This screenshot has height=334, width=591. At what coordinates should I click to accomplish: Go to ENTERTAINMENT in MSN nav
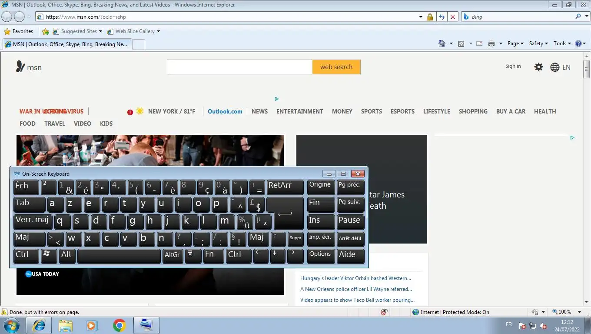click(x=300, y=111)
